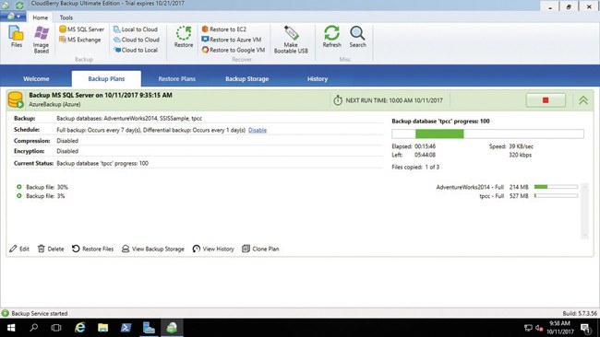Edit the backup plan

coord(19,249)
